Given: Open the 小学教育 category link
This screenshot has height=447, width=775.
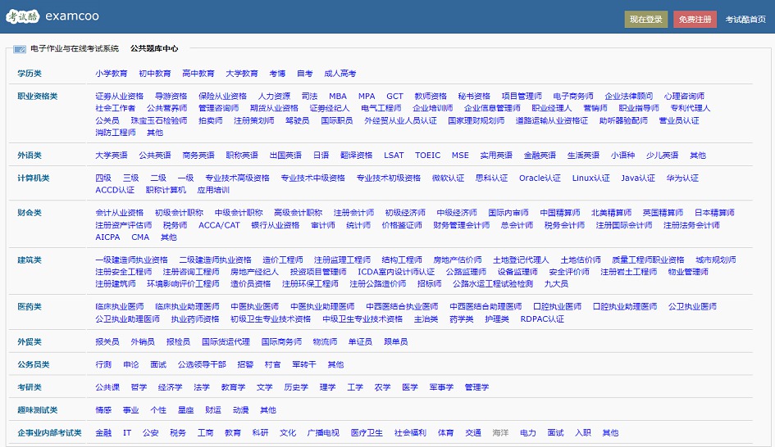Looking at the screenshot, I should (112, 74).
